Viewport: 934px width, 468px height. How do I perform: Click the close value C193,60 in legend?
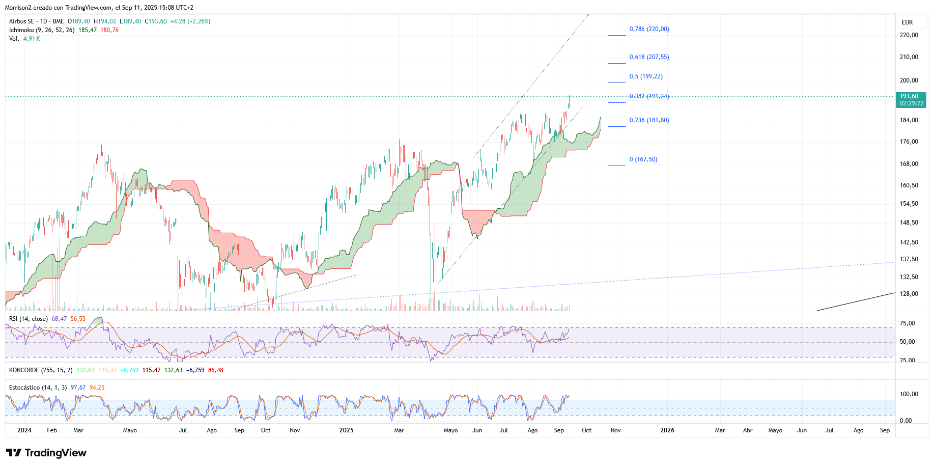pyautogui.click(x=156, y=21)
